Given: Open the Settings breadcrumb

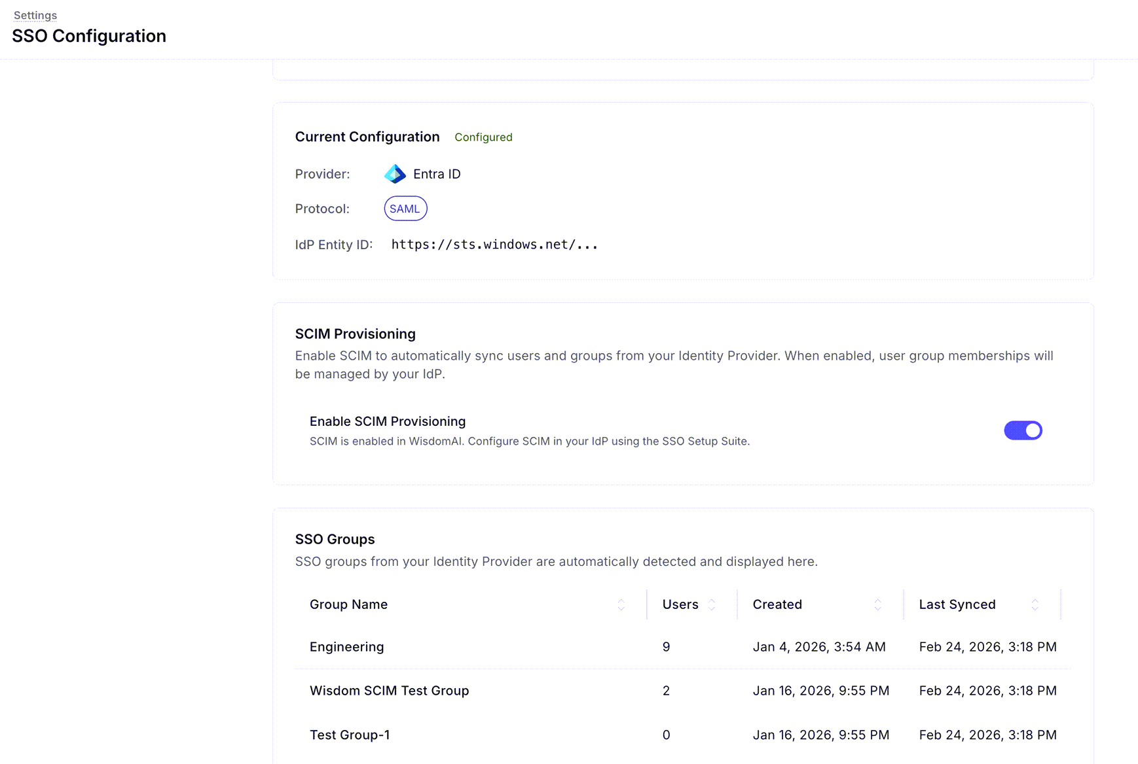Looking at the screenshot, I should point(35,15).
